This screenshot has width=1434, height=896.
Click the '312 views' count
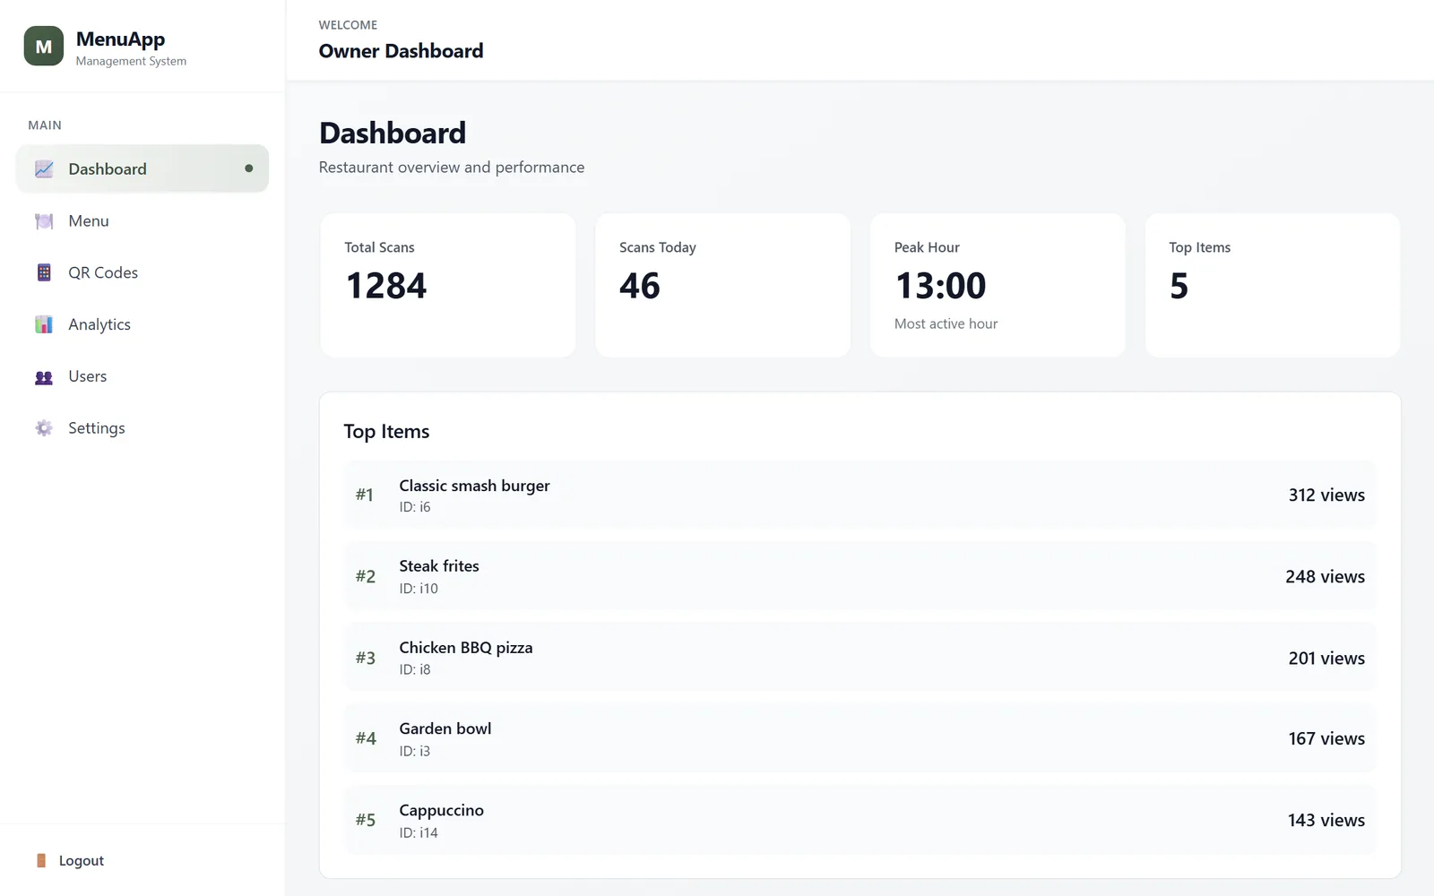pyautogui.click(x=1326, y=495)
